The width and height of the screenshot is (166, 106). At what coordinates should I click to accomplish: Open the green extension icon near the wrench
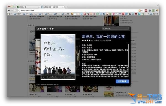pos(153,11)
